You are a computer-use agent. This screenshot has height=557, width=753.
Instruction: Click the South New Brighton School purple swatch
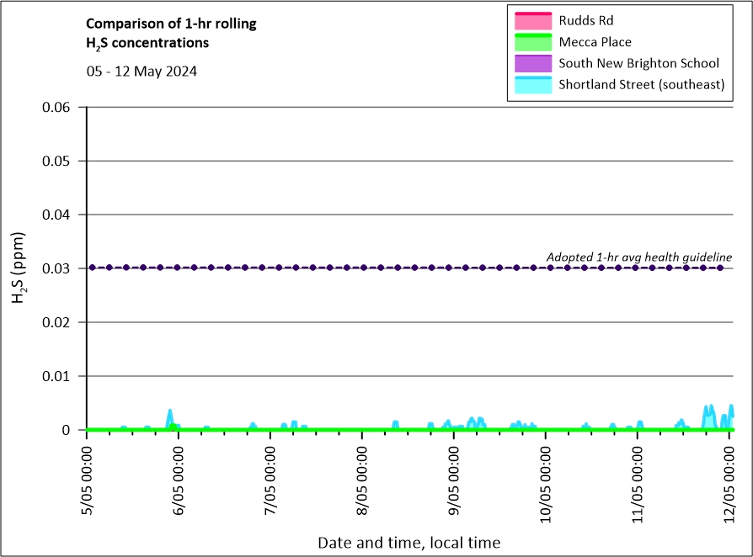click(531, 63)
